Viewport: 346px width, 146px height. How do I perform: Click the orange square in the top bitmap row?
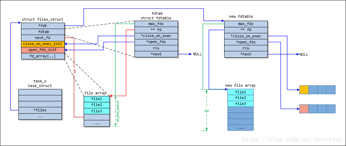pos(304,90)
